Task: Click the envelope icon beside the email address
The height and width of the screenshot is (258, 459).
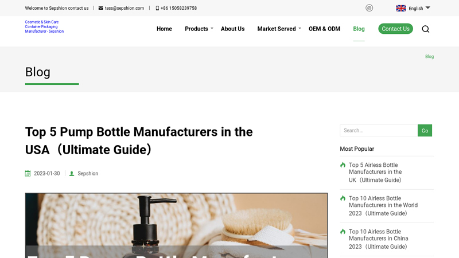Action: [x=101, y=8]
